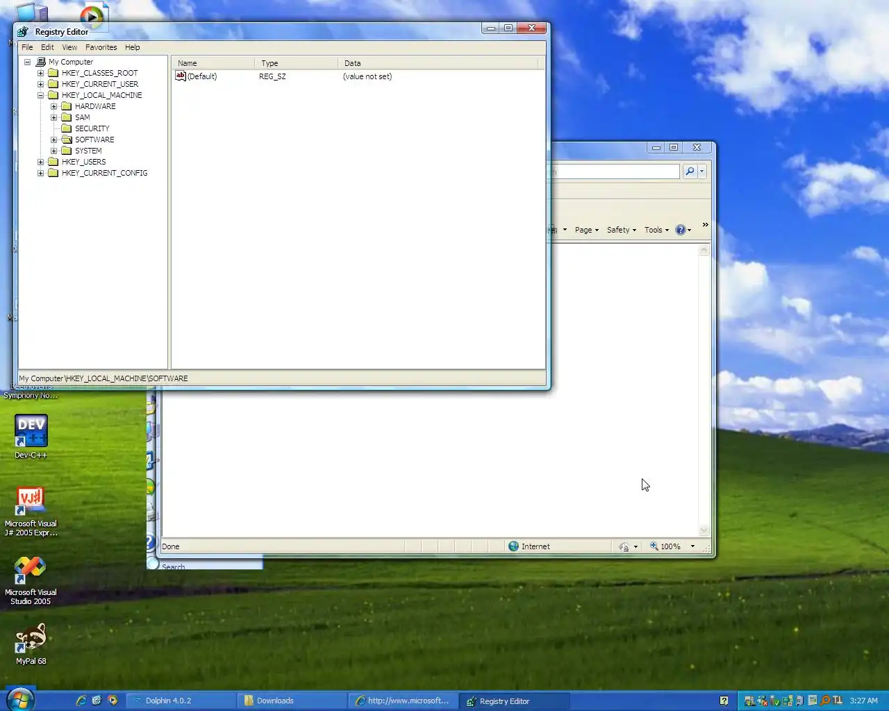Viewport: 889px width, 711px height.
Task: Click the Registry Editor taskbar button
Action: 514,701
